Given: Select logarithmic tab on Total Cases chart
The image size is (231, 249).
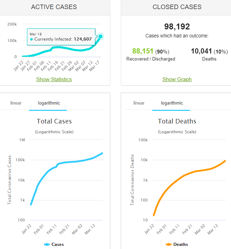Looking at the screenshot, I should click(49, 103).
